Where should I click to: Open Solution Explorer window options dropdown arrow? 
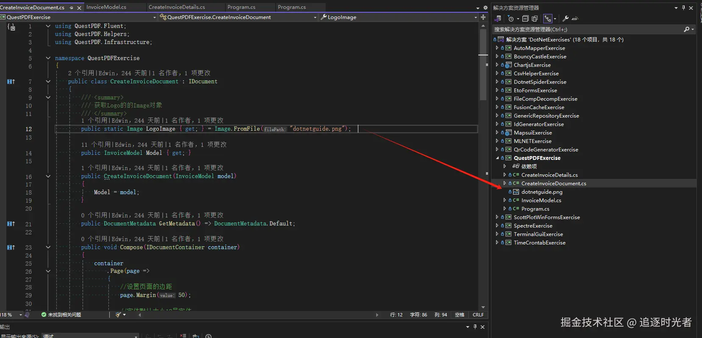coord(676,8)
